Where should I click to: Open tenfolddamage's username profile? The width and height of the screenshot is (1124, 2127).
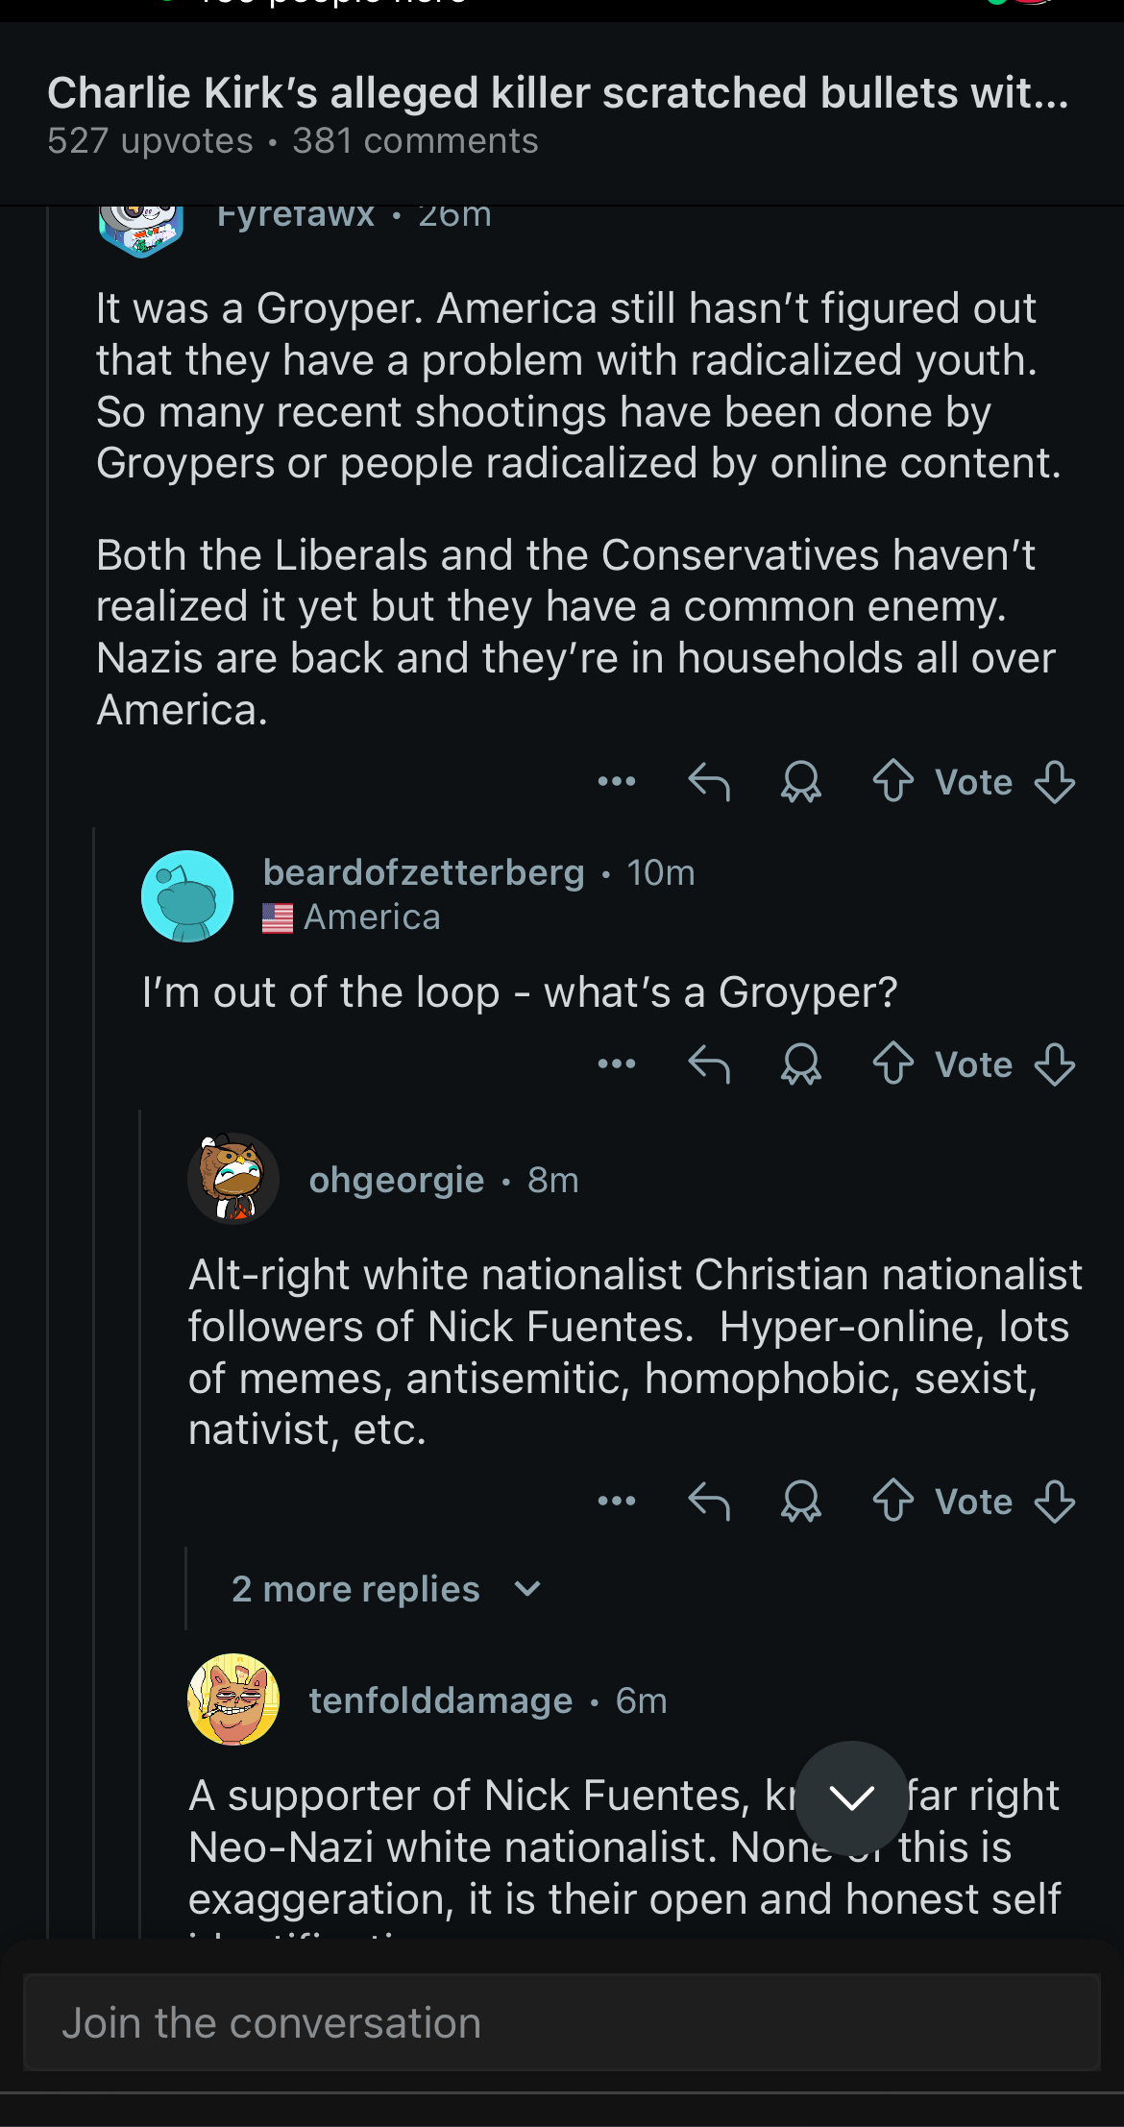(440, 1700)
